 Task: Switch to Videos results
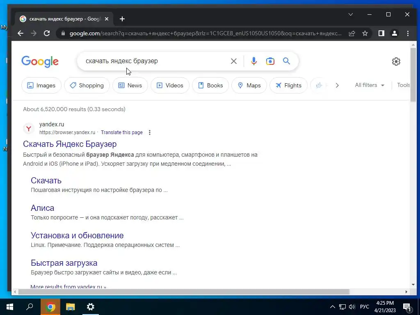170,85
